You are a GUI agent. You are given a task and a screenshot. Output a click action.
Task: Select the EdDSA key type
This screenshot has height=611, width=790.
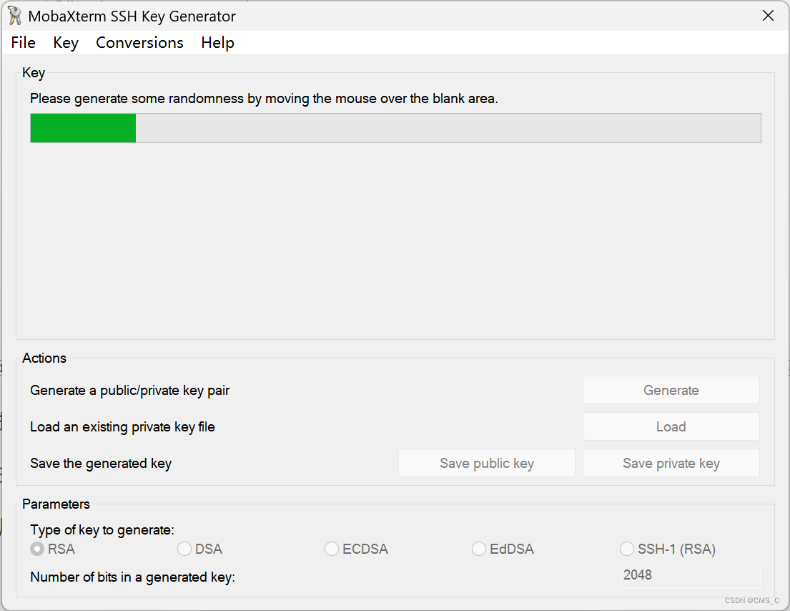(503, 549)
